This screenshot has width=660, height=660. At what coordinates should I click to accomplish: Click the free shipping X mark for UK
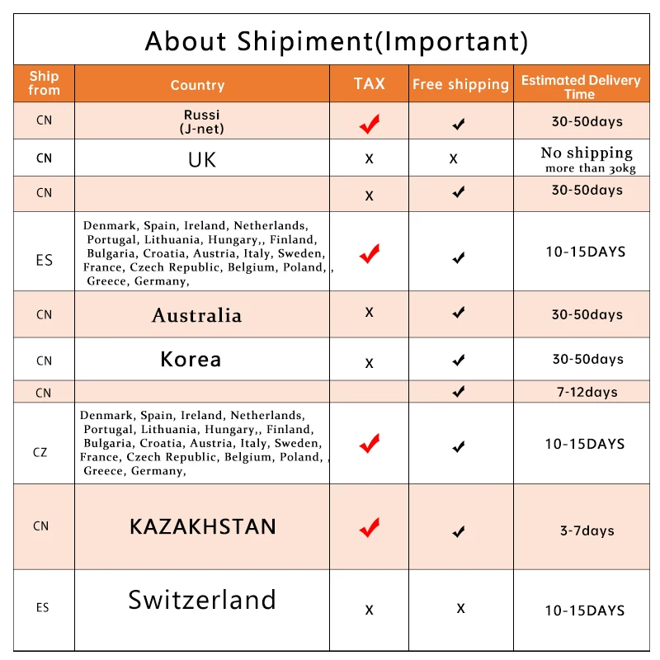[x=453, y=158]
